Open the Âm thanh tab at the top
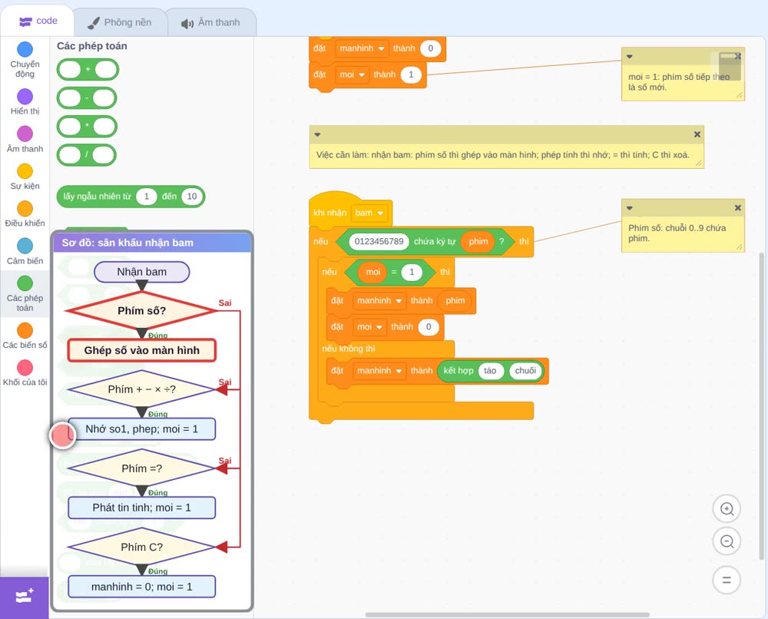The image size is (768, 619). [210, 22]
